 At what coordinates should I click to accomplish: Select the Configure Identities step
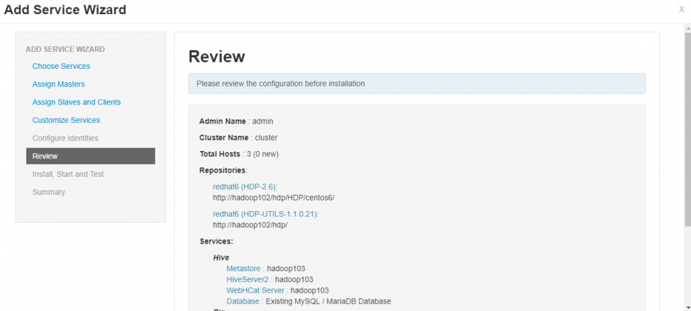[65, 138]
